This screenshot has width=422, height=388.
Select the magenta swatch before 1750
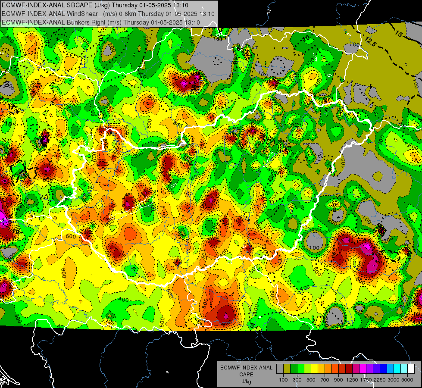(x=363, y=369)
